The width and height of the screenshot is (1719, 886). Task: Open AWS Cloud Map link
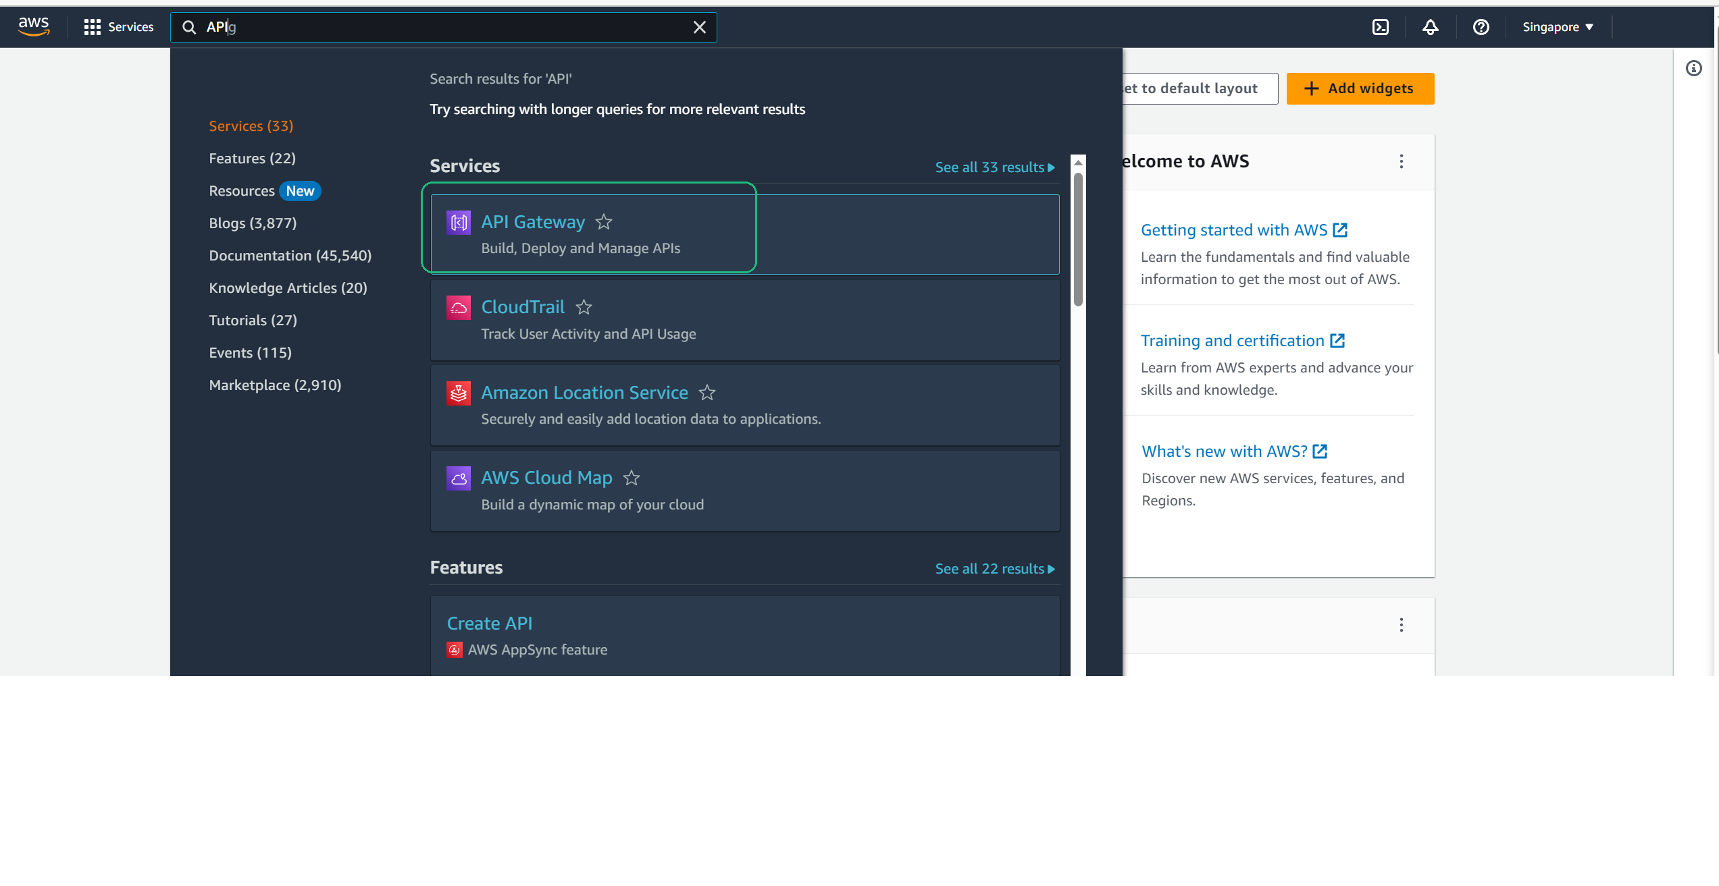tap(546, 478)
